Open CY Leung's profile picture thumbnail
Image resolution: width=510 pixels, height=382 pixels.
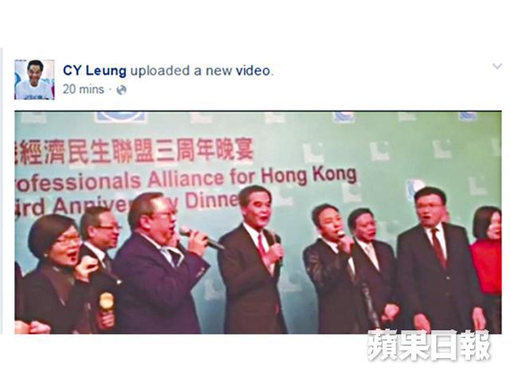pyautogui.click(x=34, y=80)
